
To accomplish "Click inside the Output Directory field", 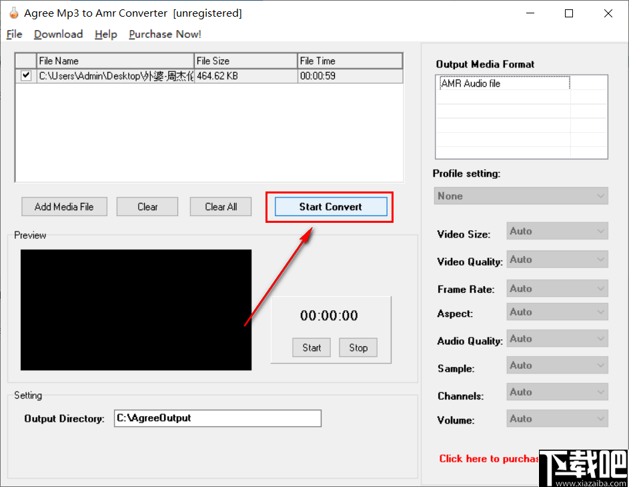I will tap(217, 418).
